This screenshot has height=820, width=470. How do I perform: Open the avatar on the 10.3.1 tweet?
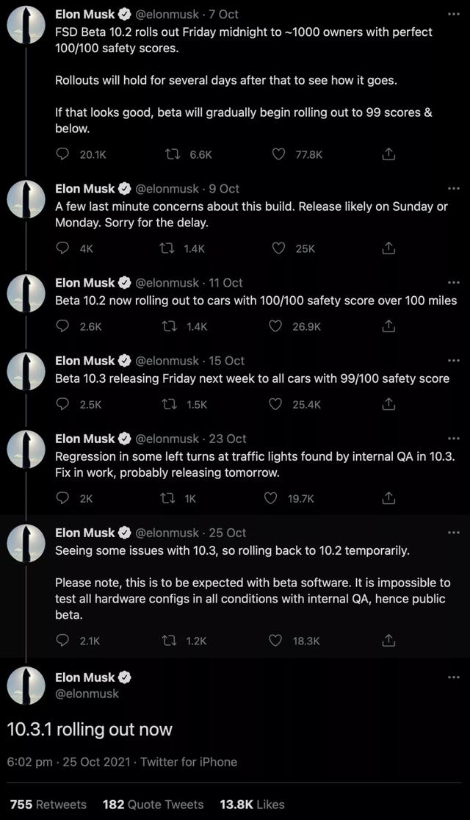point(26,685)
